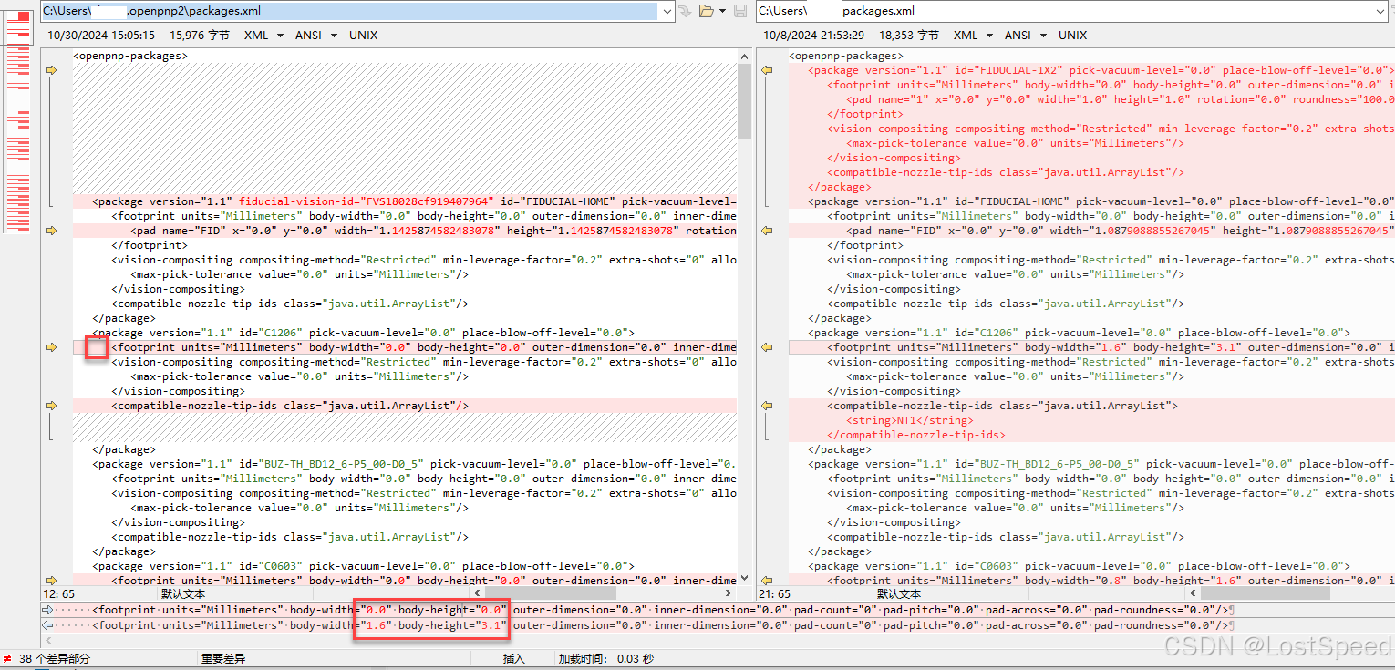Click the right-pointing arrow in the detail line

(x=47, y=610)
